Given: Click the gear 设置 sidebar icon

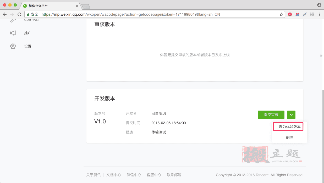Looking at the screenshot, I should pos(13,46).
